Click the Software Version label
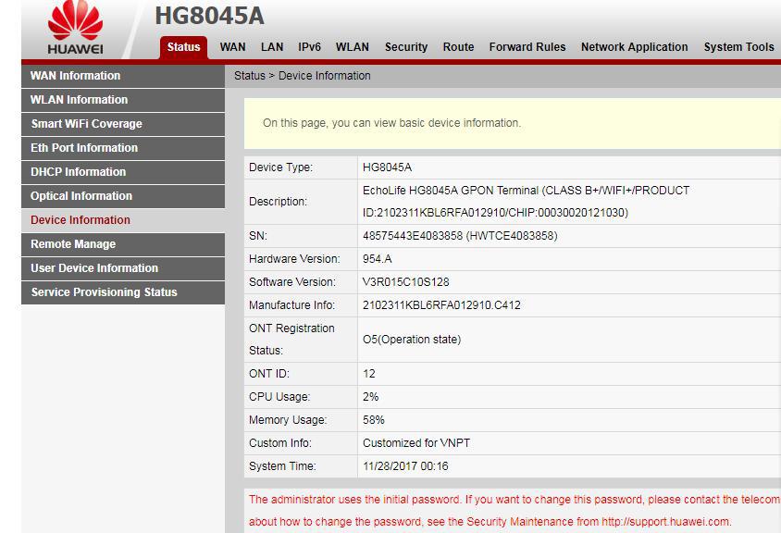The height and width of the screenshot is (533, 781). pyautogui.click(x=292, y=282)
